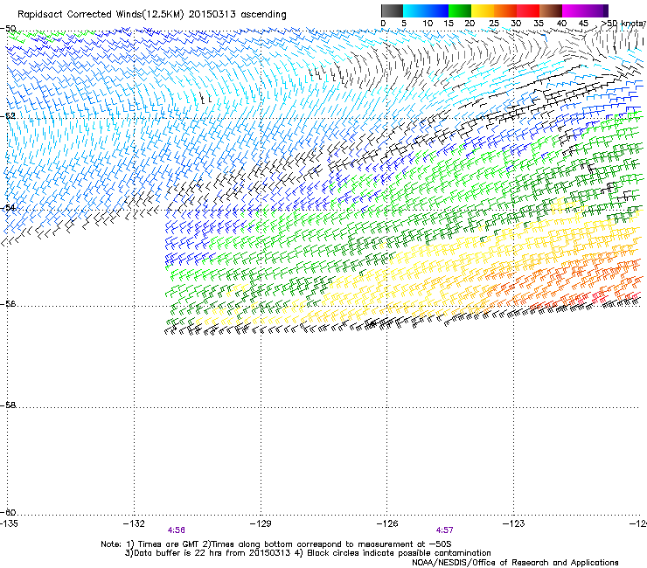647x568 pixels.
Task: Click the -135 longitude axis label
Action: (x=9, y=523)
